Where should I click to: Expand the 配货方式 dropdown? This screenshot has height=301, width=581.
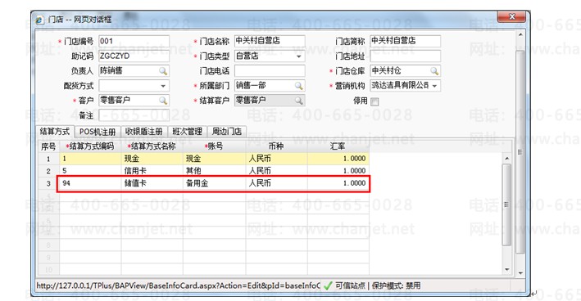click(163, 86)
